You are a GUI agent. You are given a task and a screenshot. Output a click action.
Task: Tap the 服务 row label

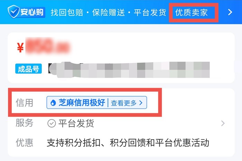click(24, 123)
